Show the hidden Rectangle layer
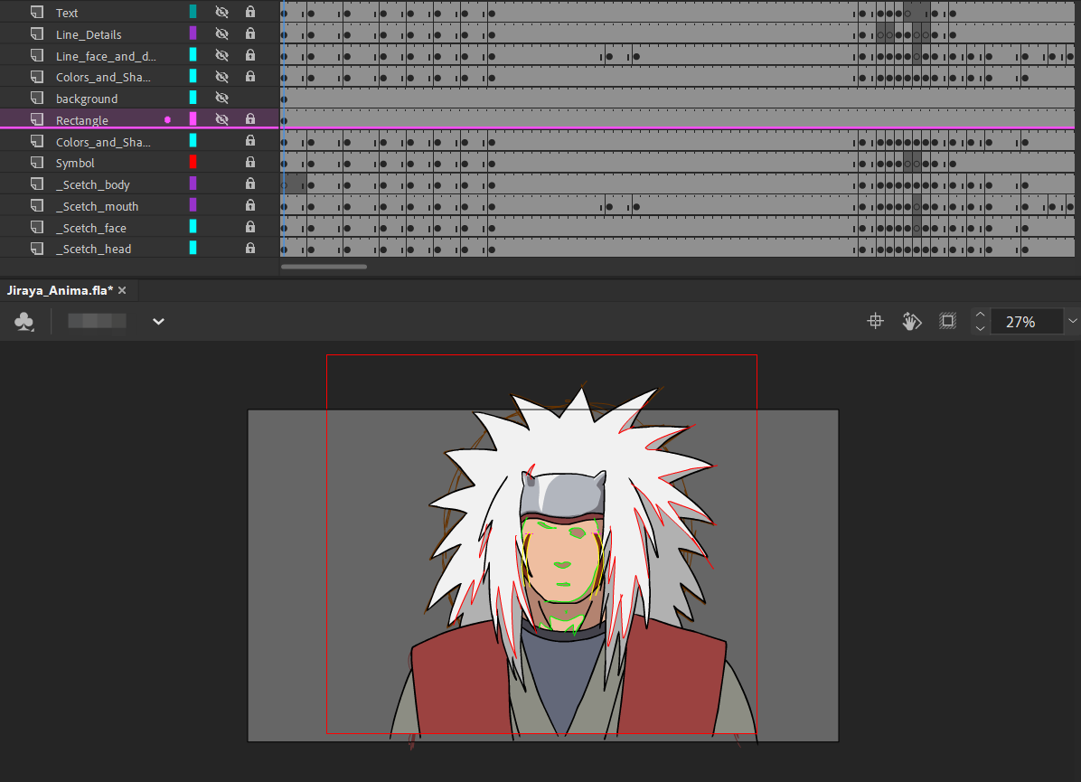 point(222,119)
